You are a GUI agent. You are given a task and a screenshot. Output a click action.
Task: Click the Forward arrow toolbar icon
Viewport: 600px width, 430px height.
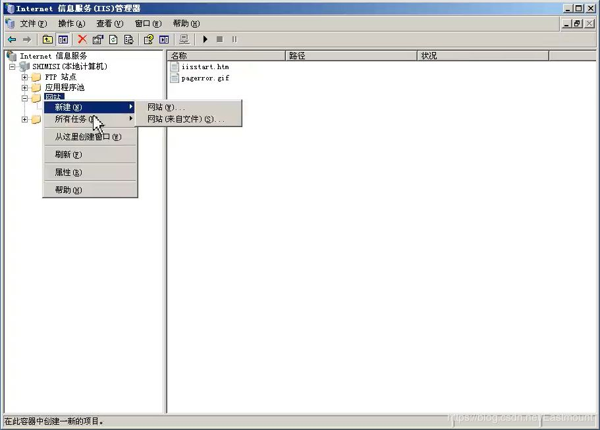pos(27,40)
